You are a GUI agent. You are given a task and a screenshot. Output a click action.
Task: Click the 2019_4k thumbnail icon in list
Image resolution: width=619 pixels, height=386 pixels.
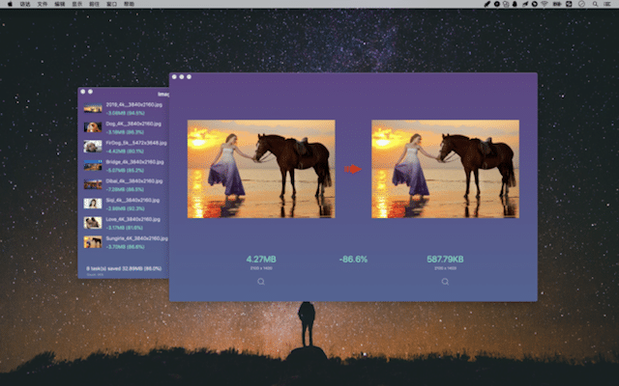(x=93, y=107)
